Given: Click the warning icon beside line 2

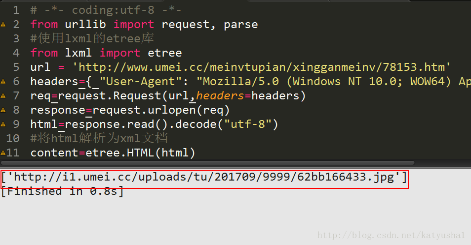Looking at the screenshot, I should pyautogui.click(x=3, y=25).
